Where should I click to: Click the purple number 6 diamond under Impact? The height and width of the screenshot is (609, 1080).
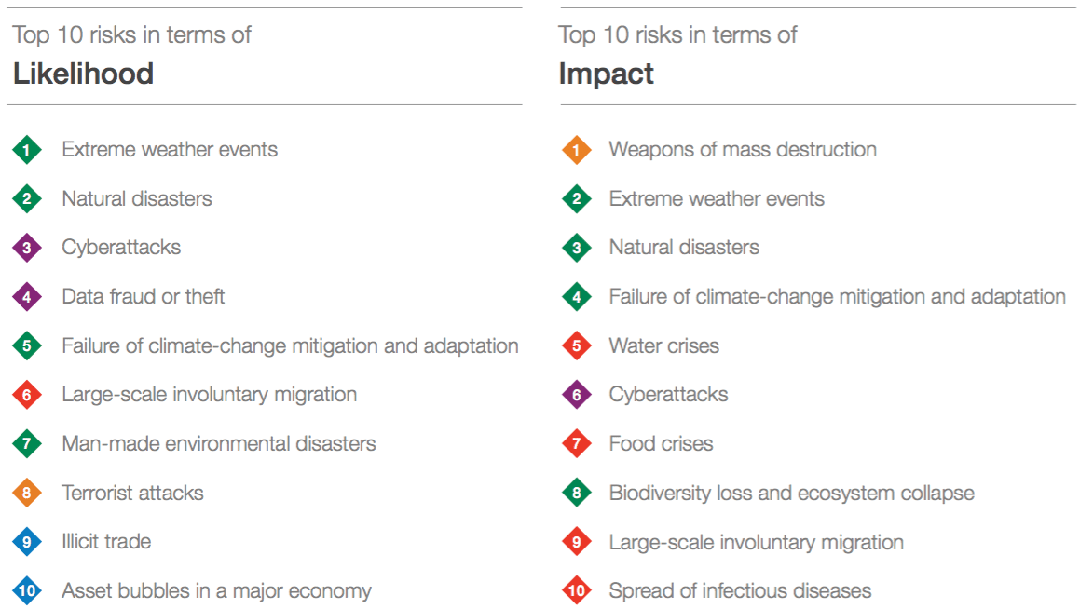tap(577, 395)
